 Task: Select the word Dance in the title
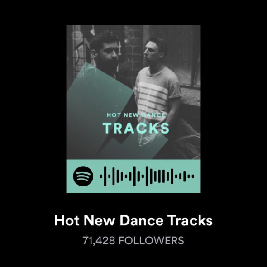(x=142, y=220)
